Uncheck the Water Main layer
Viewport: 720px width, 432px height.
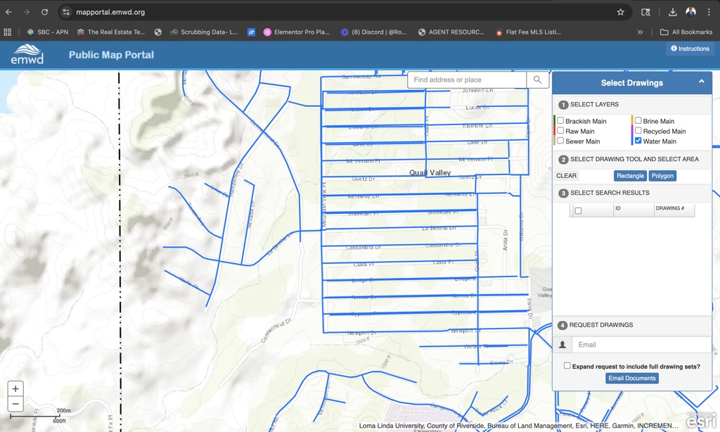click(x=638, y=141)
